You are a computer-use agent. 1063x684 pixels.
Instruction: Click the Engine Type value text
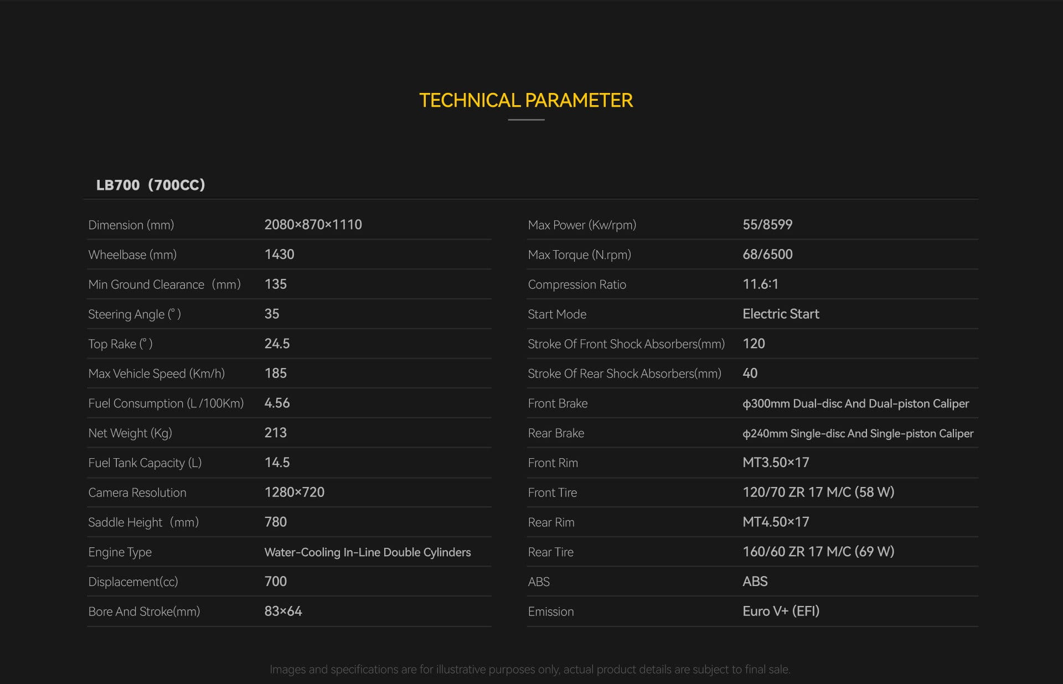click(x=367, y=552)
